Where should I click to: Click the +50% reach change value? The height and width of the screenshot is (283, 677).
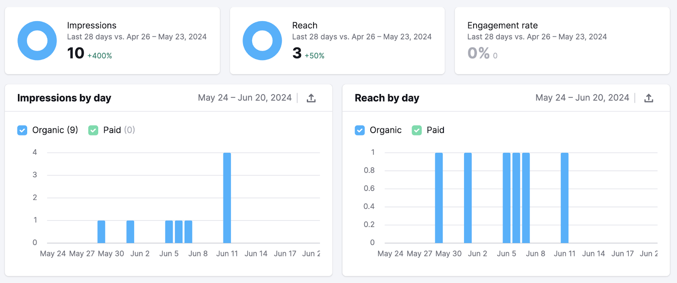(x=314, y=56)
